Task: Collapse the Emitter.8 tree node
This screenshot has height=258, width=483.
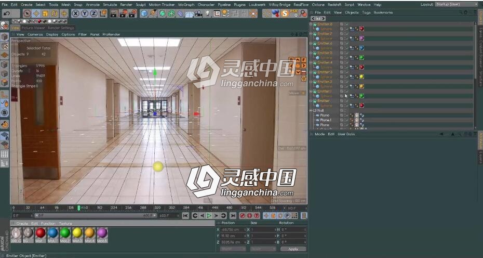Action: click(311, 24)
